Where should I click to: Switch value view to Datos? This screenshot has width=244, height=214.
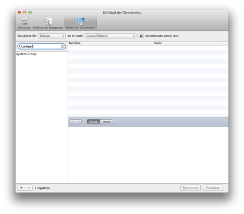coord(106,122)
